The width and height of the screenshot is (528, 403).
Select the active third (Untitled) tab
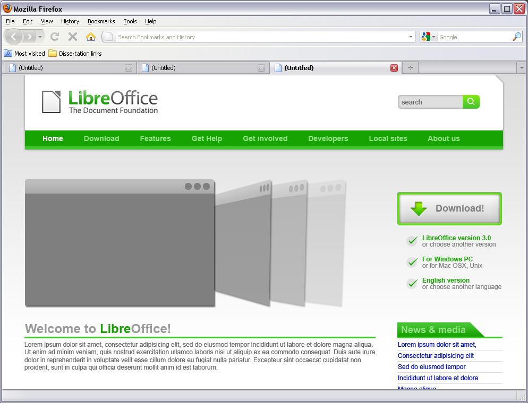(x=335, y=67)
